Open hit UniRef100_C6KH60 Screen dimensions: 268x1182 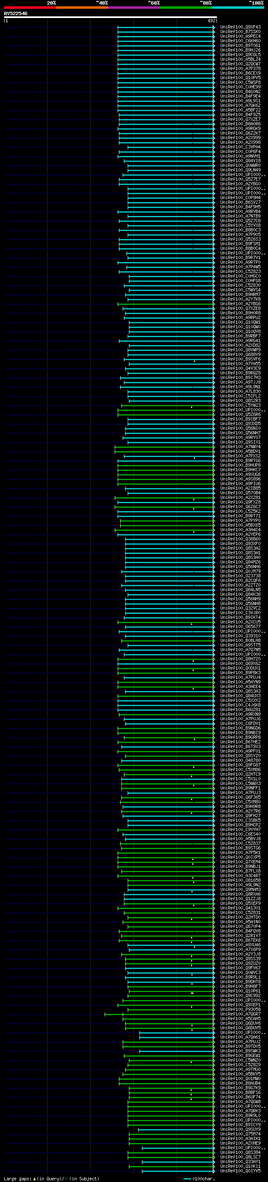(240, 41)
